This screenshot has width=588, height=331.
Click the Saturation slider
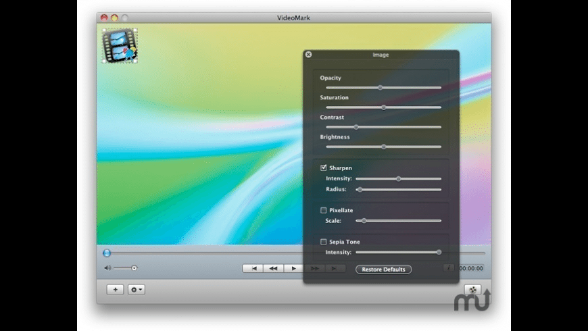[384, 107]
